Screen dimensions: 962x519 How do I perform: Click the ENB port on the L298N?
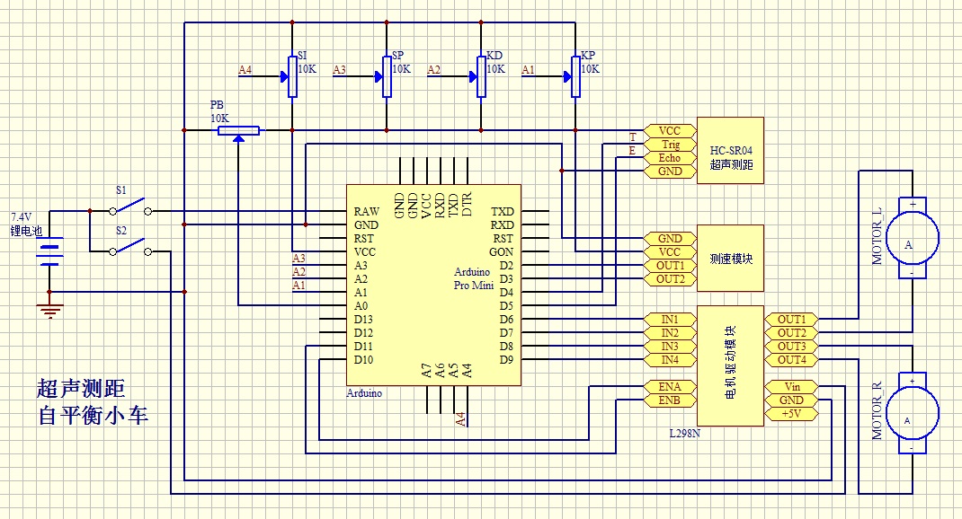pos(670,400)
